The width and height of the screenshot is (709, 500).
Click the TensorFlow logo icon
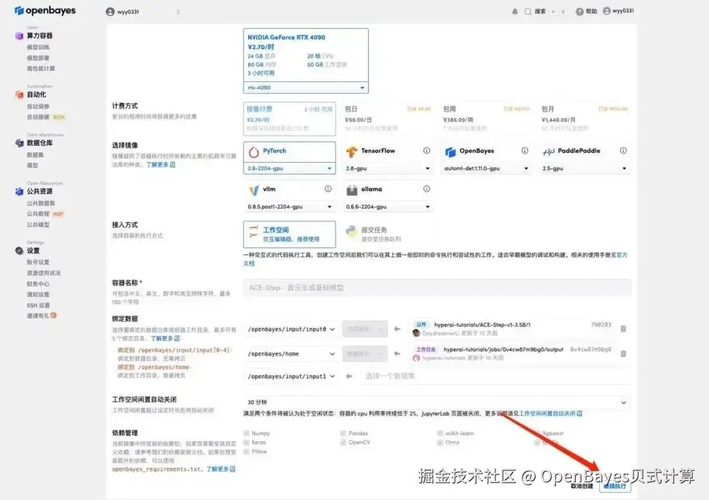352,152
